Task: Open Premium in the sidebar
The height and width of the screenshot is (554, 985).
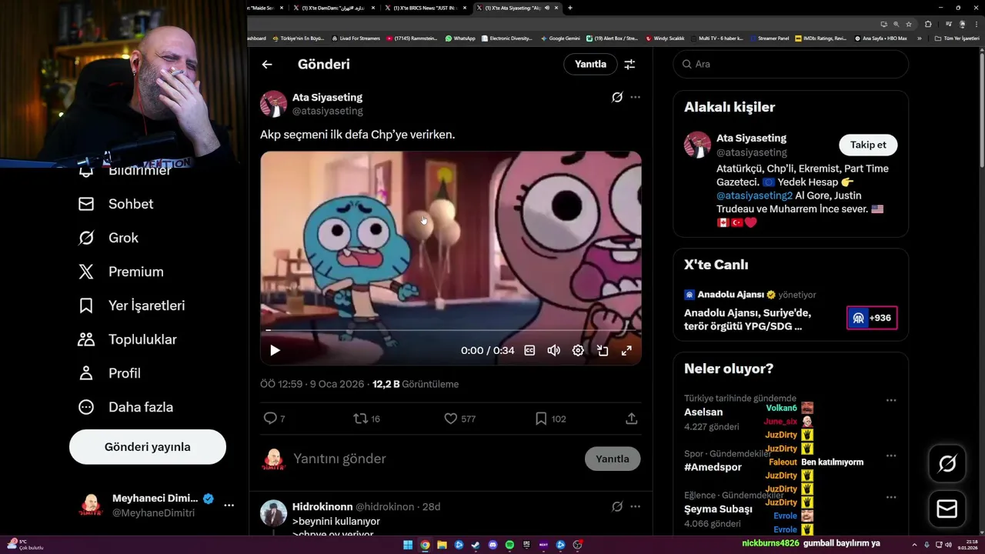Action: [121, 272]
